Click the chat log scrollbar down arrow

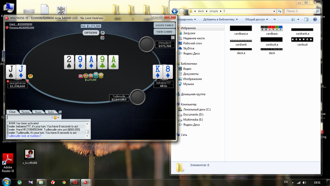(x=87, y=136)
